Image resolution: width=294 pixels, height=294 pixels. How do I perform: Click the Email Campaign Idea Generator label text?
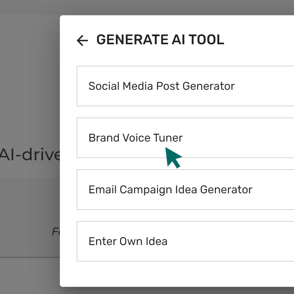170,190
